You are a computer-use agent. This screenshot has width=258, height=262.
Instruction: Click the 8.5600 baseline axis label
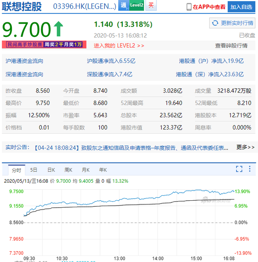pos(16,223)
